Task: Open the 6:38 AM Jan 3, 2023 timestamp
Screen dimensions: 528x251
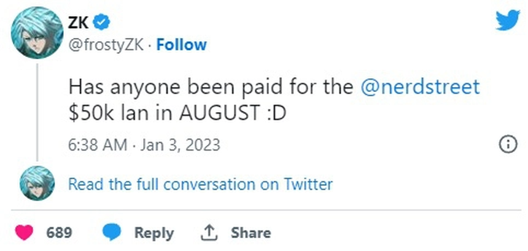Action: (144, 145)
